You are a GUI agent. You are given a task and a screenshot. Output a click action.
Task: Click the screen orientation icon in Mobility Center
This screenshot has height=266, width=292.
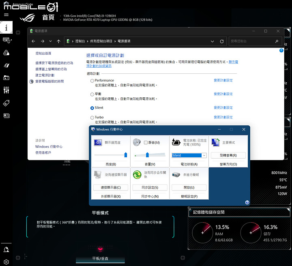tap(216, 142)
